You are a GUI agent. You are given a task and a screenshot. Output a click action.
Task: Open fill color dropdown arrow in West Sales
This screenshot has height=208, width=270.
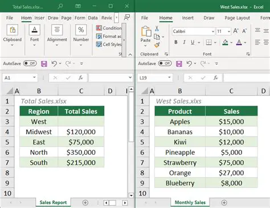pos(231,42)
